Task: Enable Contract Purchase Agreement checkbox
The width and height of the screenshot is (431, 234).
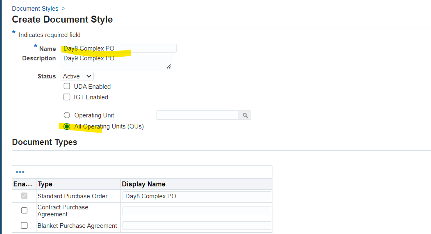Action: tap(24, 211)
